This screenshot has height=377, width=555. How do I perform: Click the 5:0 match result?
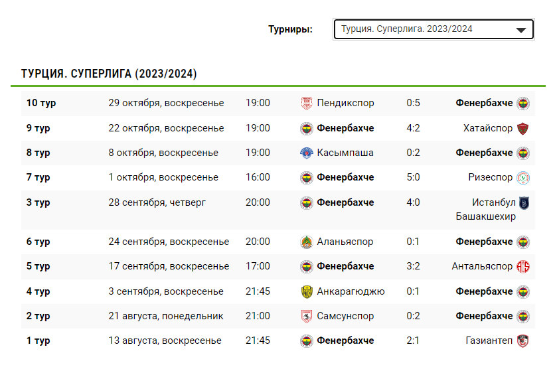[x=413, y=177]
